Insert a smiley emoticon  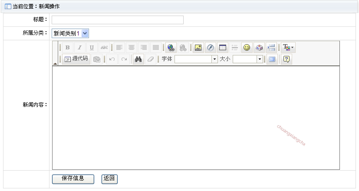(247, 47)
